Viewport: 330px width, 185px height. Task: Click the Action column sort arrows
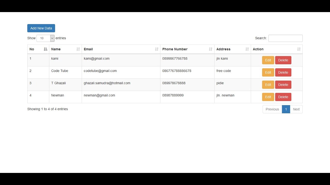[299, 49]
